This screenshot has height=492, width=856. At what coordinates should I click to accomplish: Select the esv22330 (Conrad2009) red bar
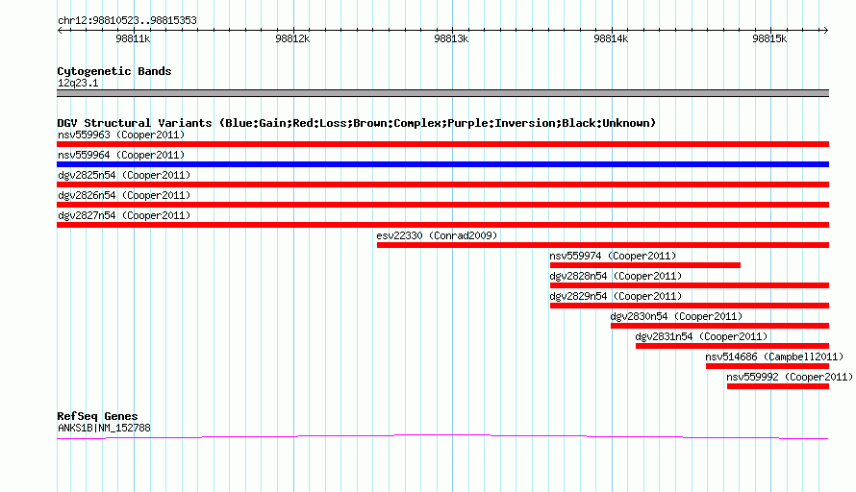click(x=603, y=245)
